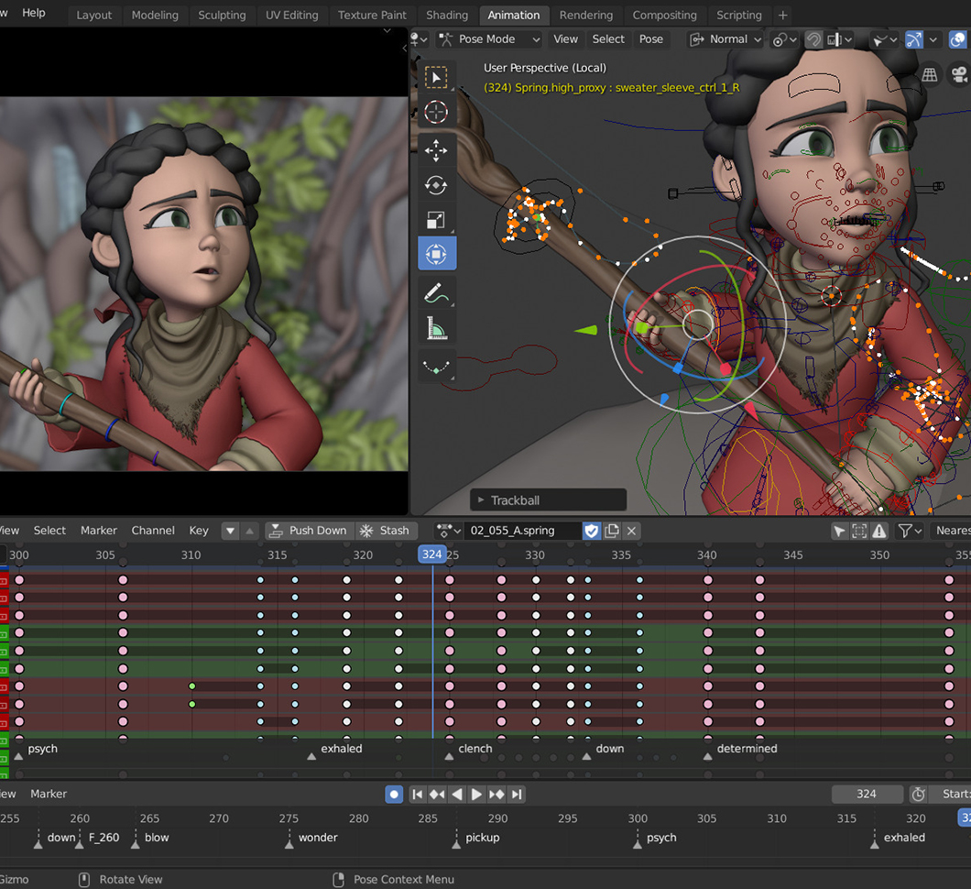Switch the viewport to camera view
The width and height of the screenshot is (971, 889).
pos(958,73)
